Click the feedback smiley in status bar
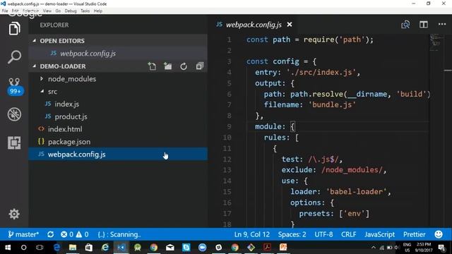Image resolution: width=452 pixels, height=254 pixels. tap(439, 234)
